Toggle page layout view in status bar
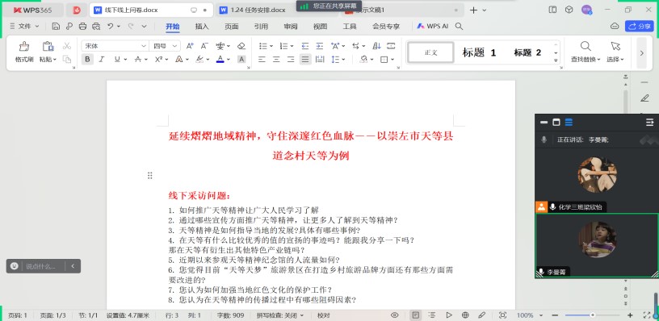This screenshot has height=321, width=659. [416, 315]
